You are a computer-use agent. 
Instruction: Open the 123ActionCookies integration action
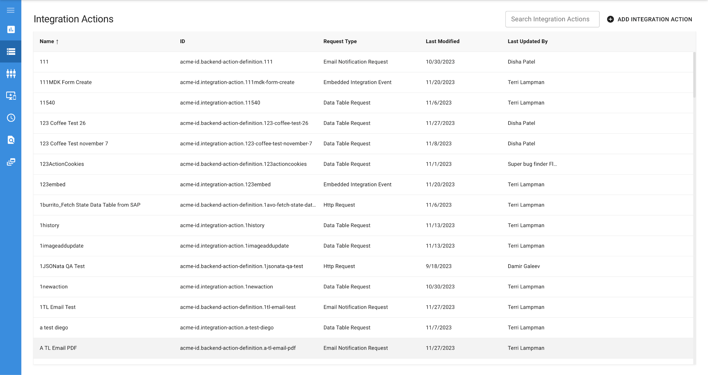pyautogui.click(x=62, y=164)
